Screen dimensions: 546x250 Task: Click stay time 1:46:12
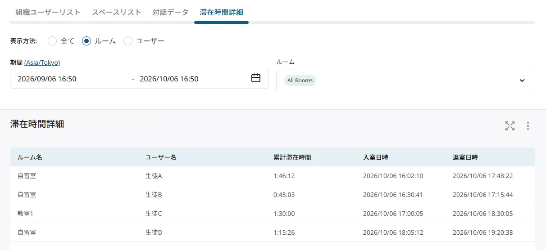click(284, 176)
